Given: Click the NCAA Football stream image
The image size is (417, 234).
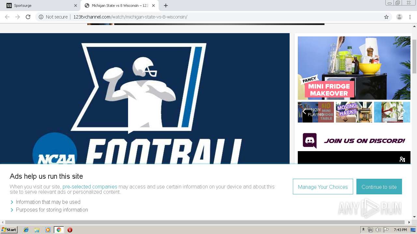Looking at the screenshot, I should point(145,99).
